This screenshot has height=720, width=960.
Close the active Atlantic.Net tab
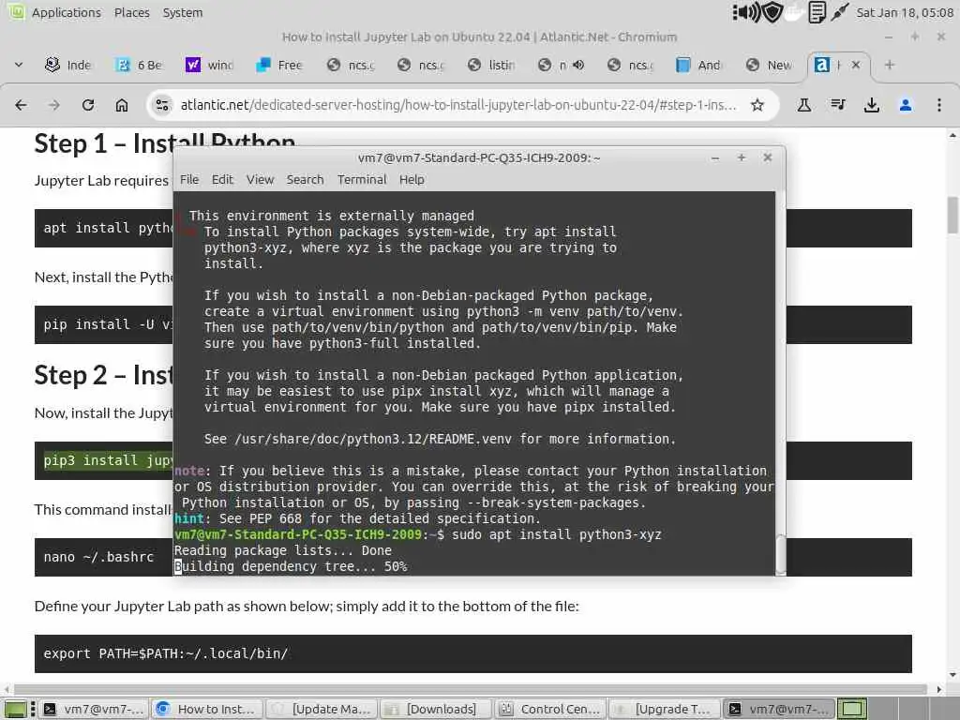(856, 65)
